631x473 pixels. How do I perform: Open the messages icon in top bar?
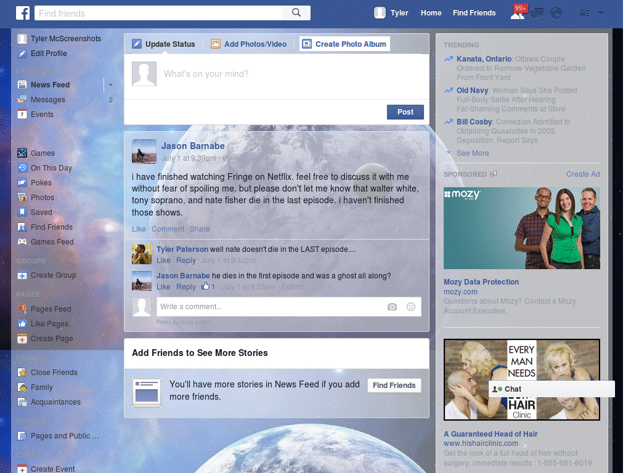point(537,14)
